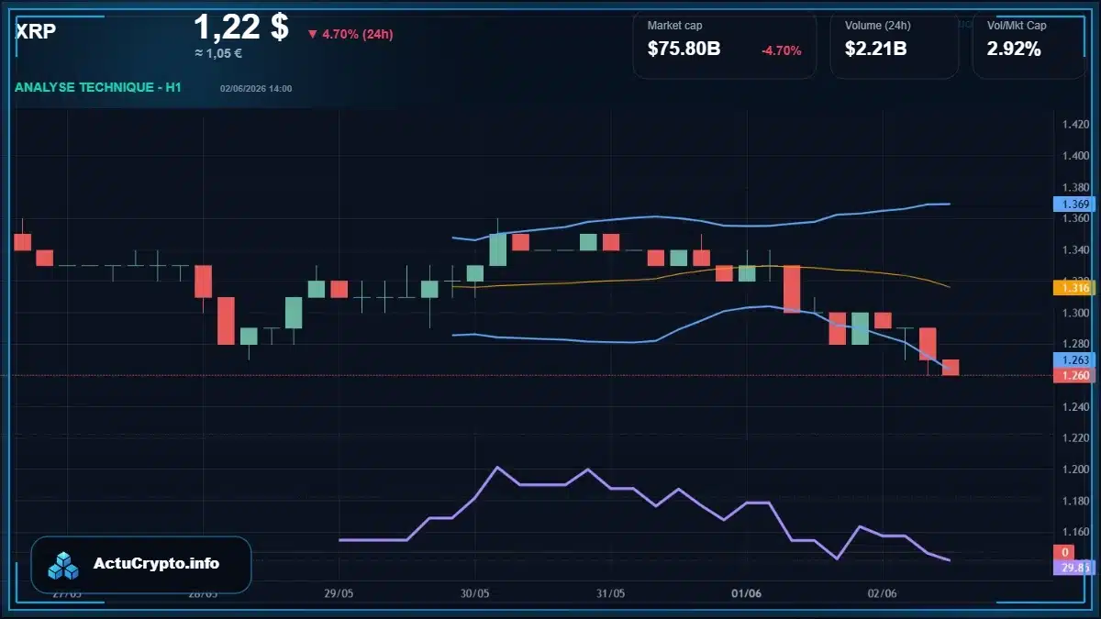Click the 31/05 date axis label

pyautogui.click(x=610, y=593)
